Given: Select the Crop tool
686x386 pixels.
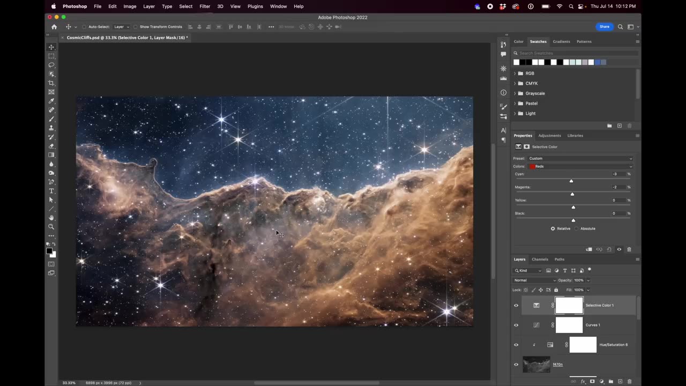Looking at the screenshot, I should [51, 83].
